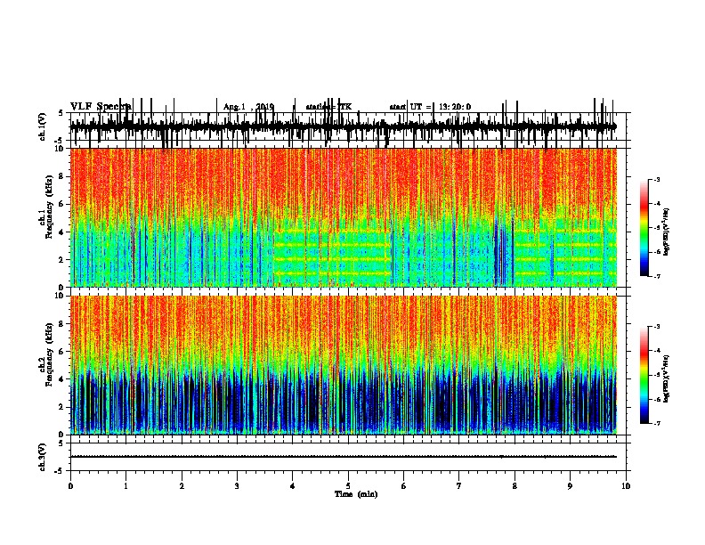705x545 pixels.
Task: Click the '-7' tick on ch.2 colorbar
Action: [x=657, y=423]
